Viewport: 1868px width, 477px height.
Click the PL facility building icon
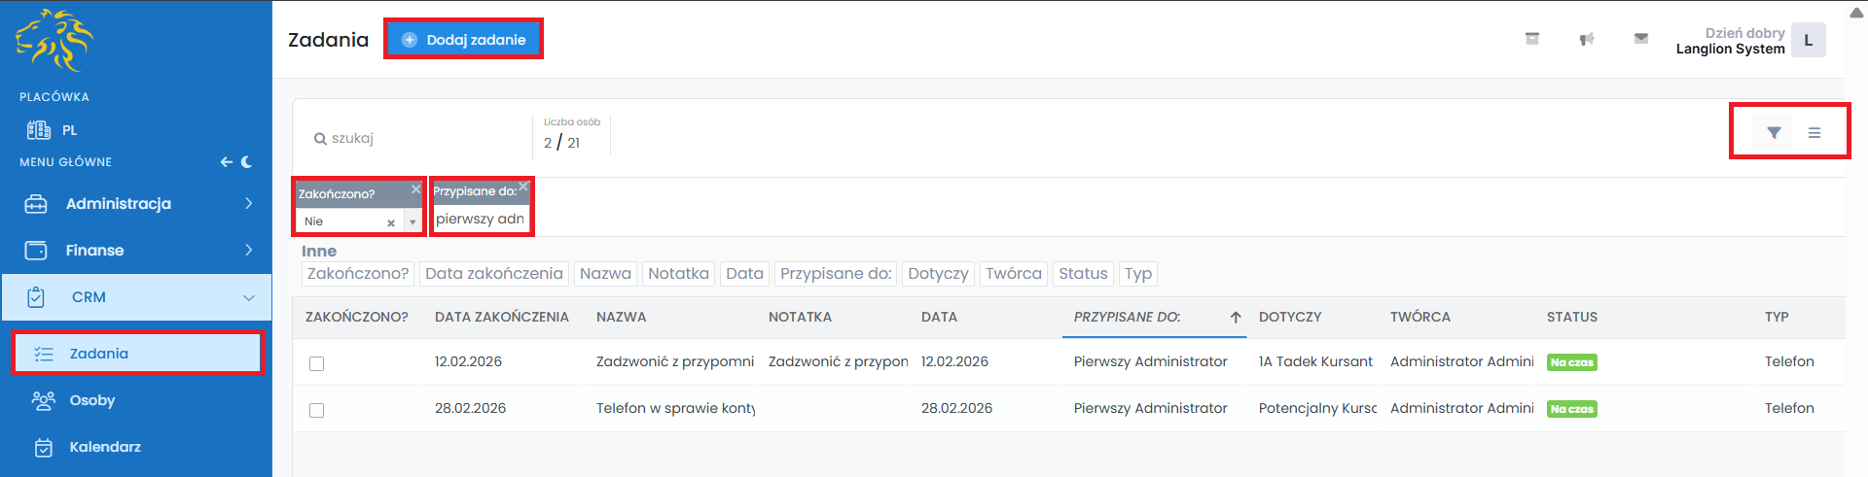(x=39, y=130)
